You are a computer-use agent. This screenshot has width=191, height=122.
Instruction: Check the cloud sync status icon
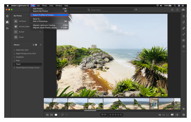pos(183,10)
